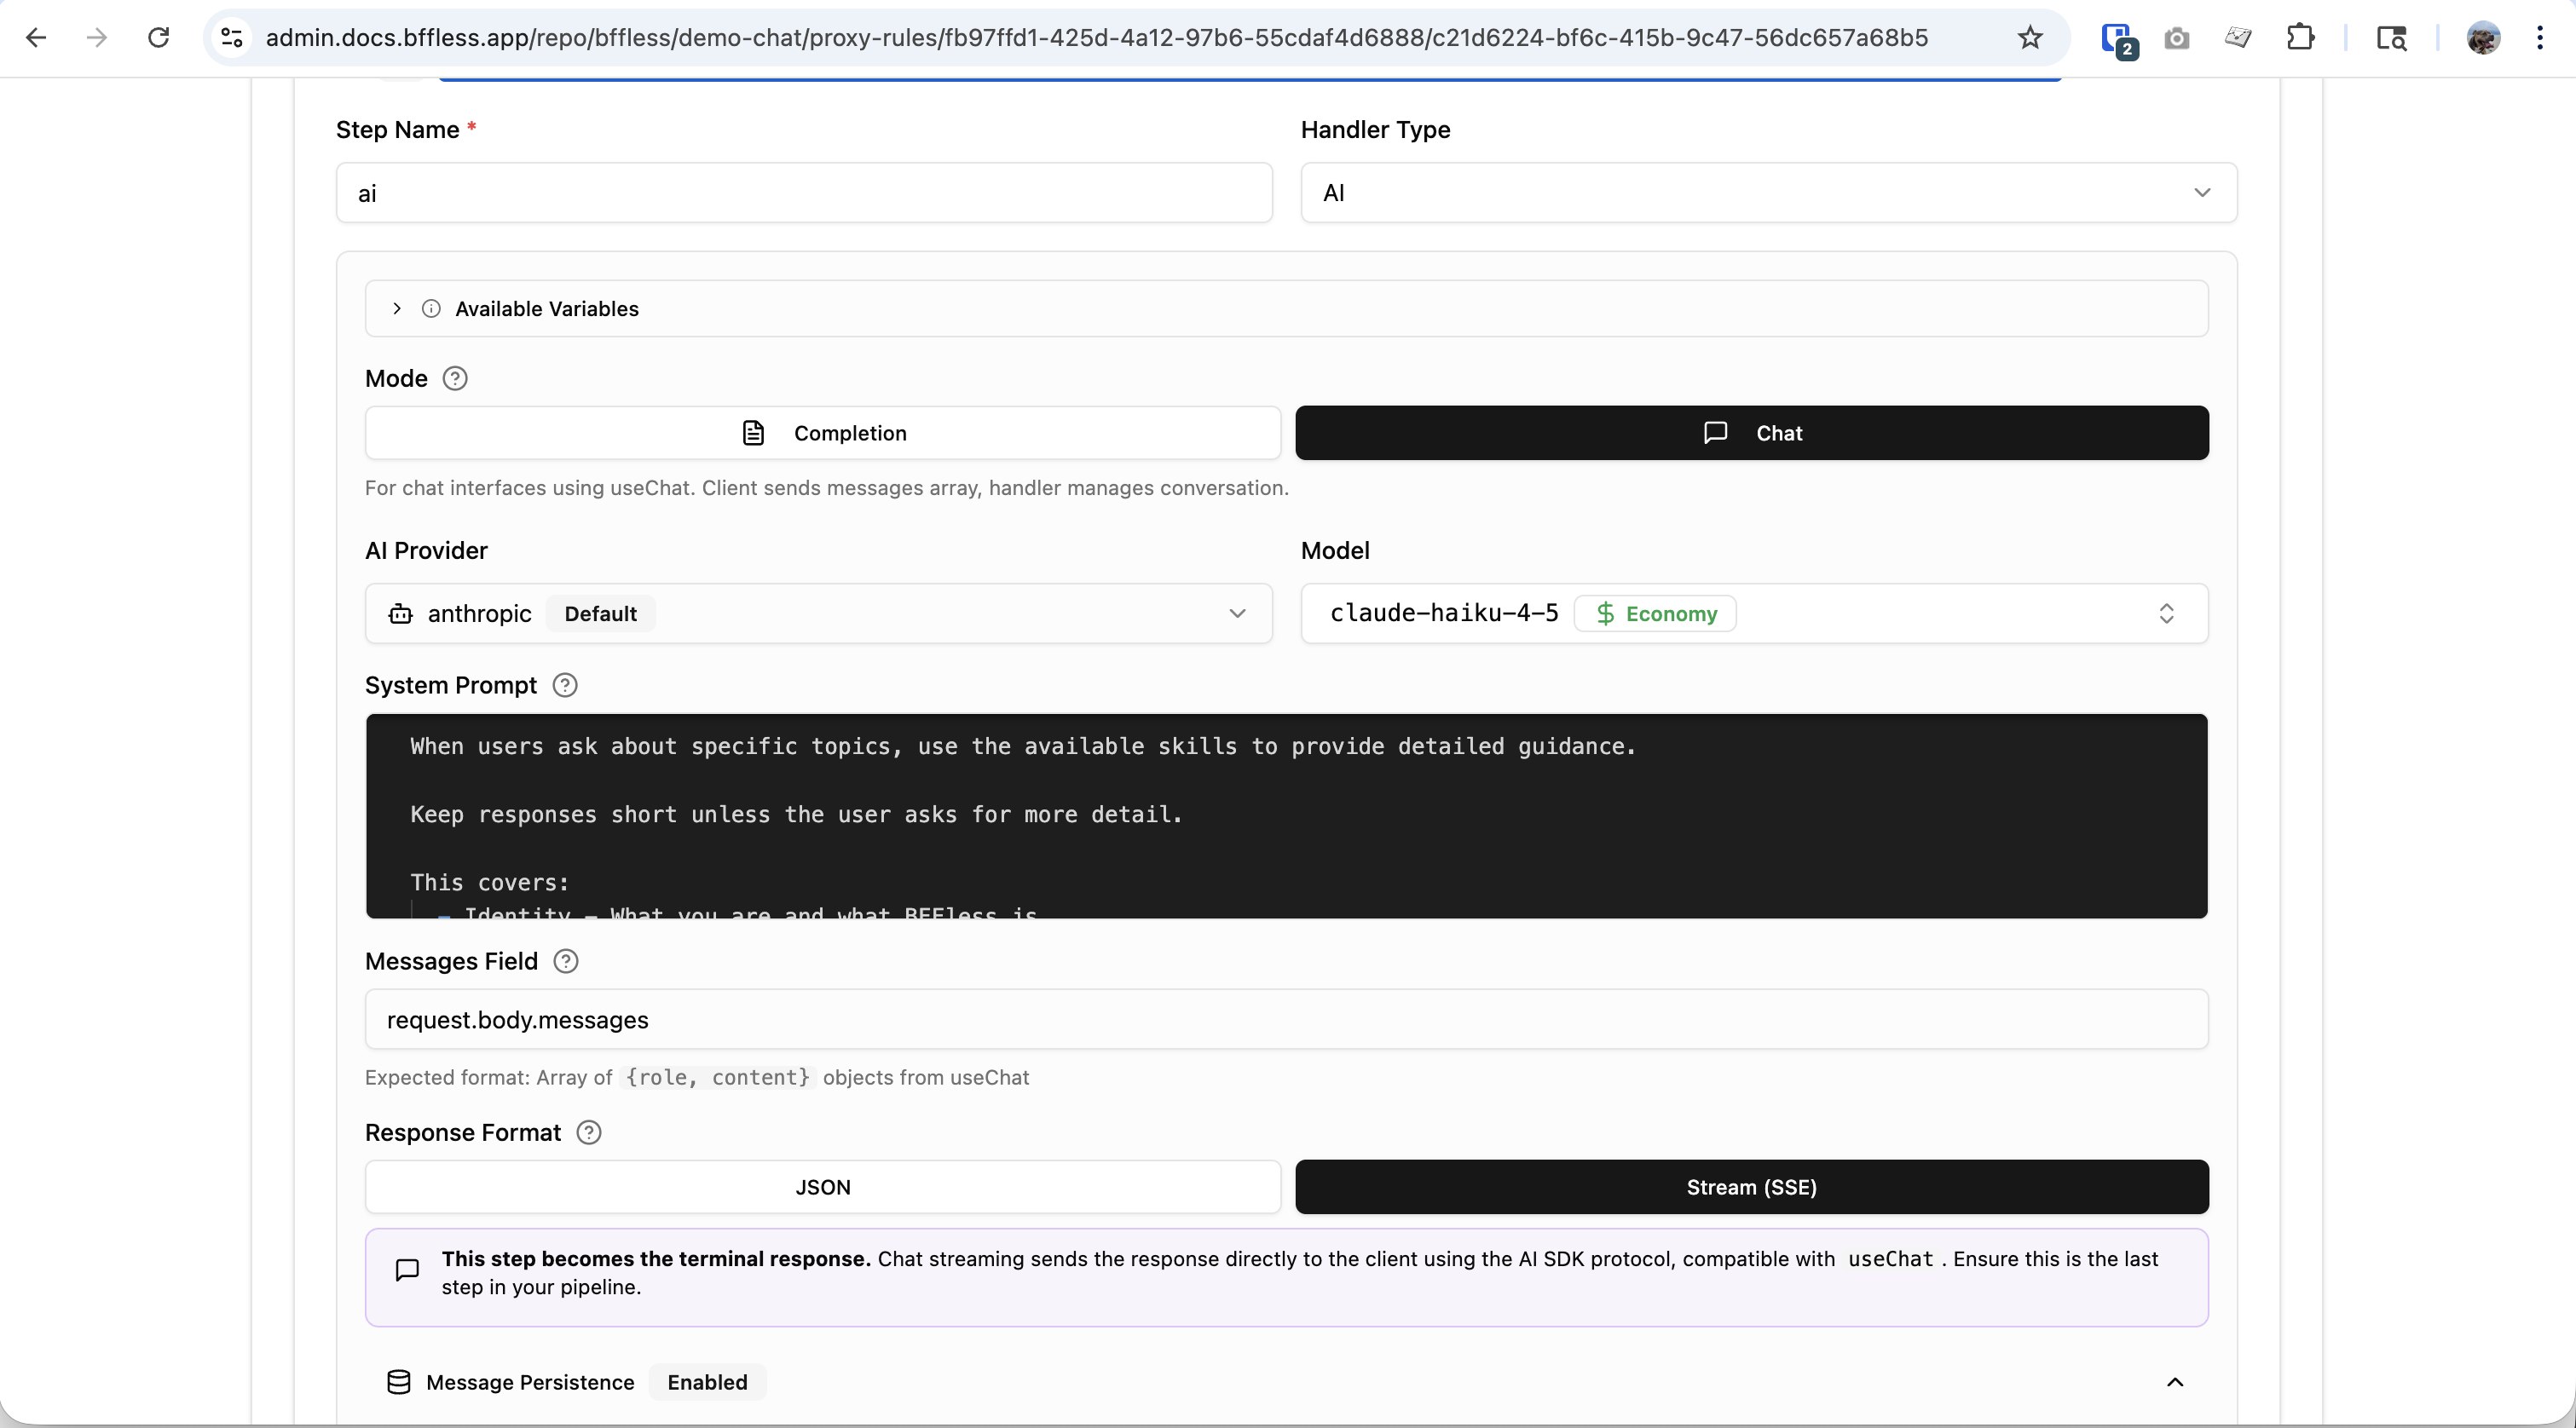The width and height of the screenshot is (2576, 1428).
Task: Open the browser extensions puzzle icon
Action: coord(2300,38)
